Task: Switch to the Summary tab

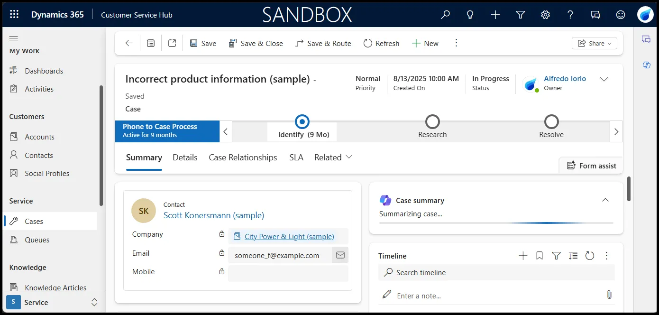Action: click(144, 157)
